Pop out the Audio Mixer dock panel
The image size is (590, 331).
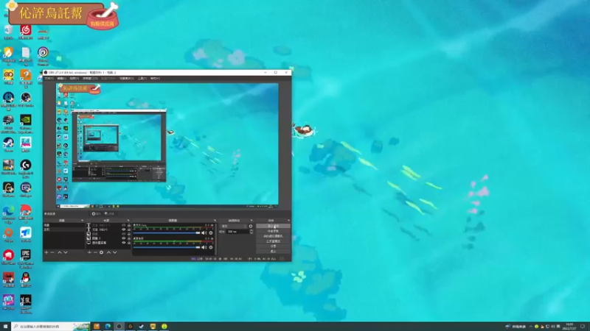[215, 220]
